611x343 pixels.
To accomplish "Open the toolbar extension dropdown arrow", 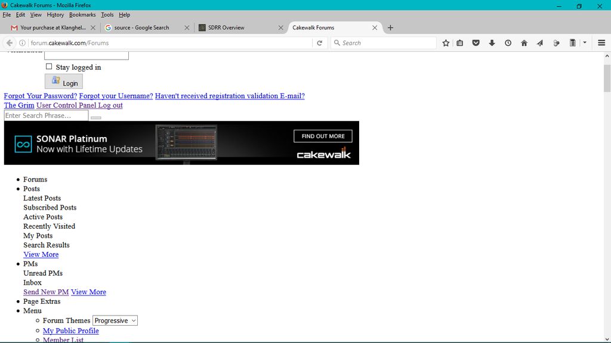I will (x=585, y=43).
